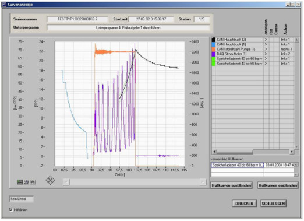
Task: Click the Hüllkurven einblenden button
Action: [x=278, y=185]
